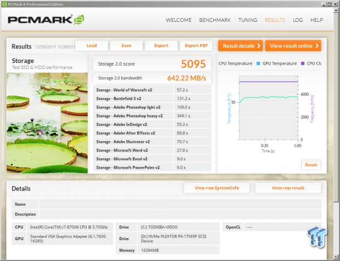Image resolution: width=340 pixels, height=261 pixels.
Task: Click the (C:) TOSHIBA-VX500 drive entry
Action: click(159, 227)
